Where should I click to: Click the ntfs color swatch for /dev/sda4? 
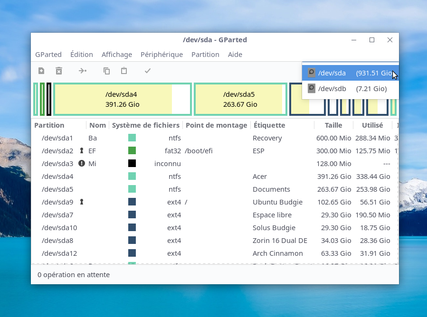pos(132,176)
